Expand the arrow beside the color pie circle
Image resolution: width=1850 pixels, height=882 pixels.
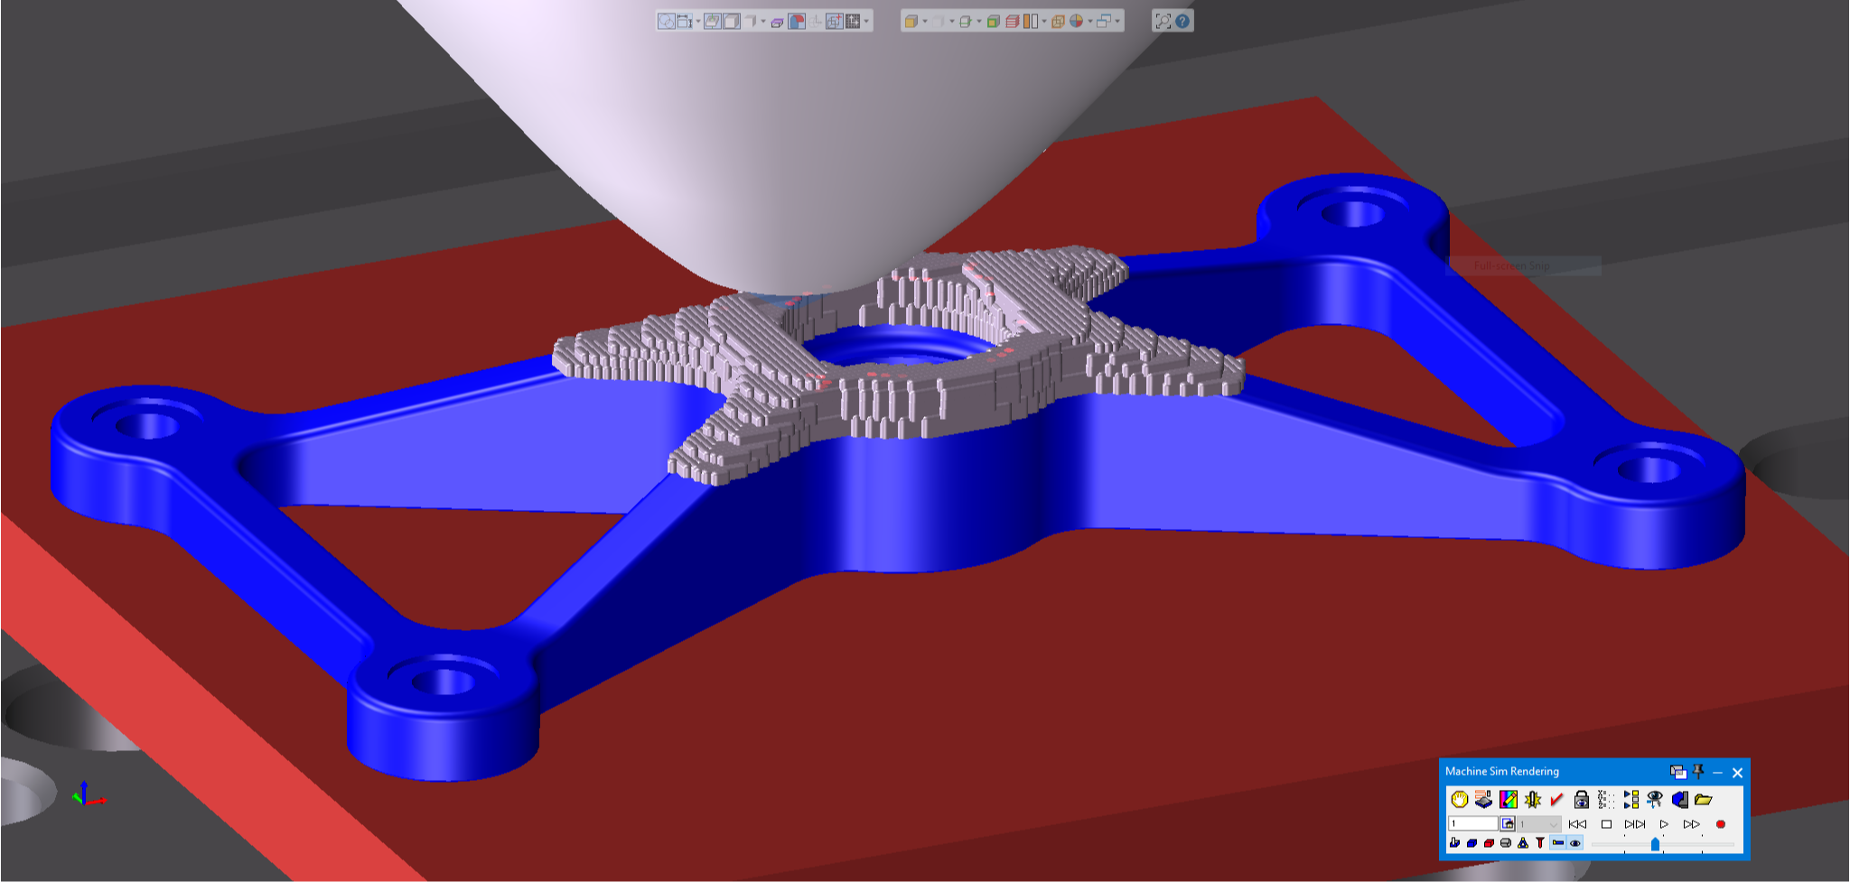pyautogui.click(x=1090, y=21)
